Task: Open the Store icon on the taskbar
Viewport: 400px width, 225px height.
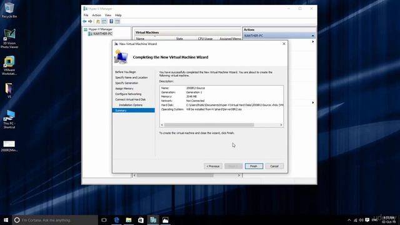Action: click(141, 220)
